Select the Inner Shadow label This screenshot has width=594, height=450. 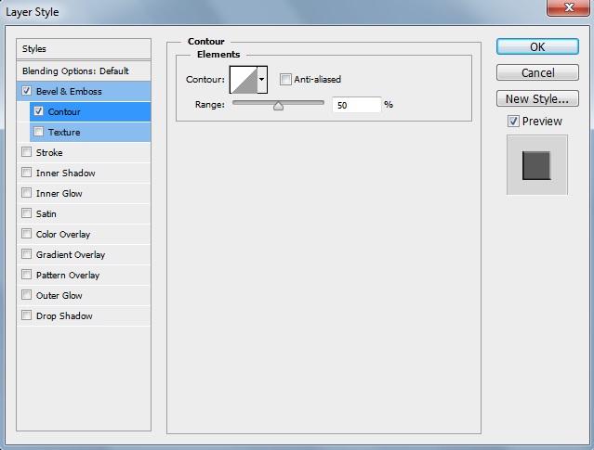click(66, 174)
